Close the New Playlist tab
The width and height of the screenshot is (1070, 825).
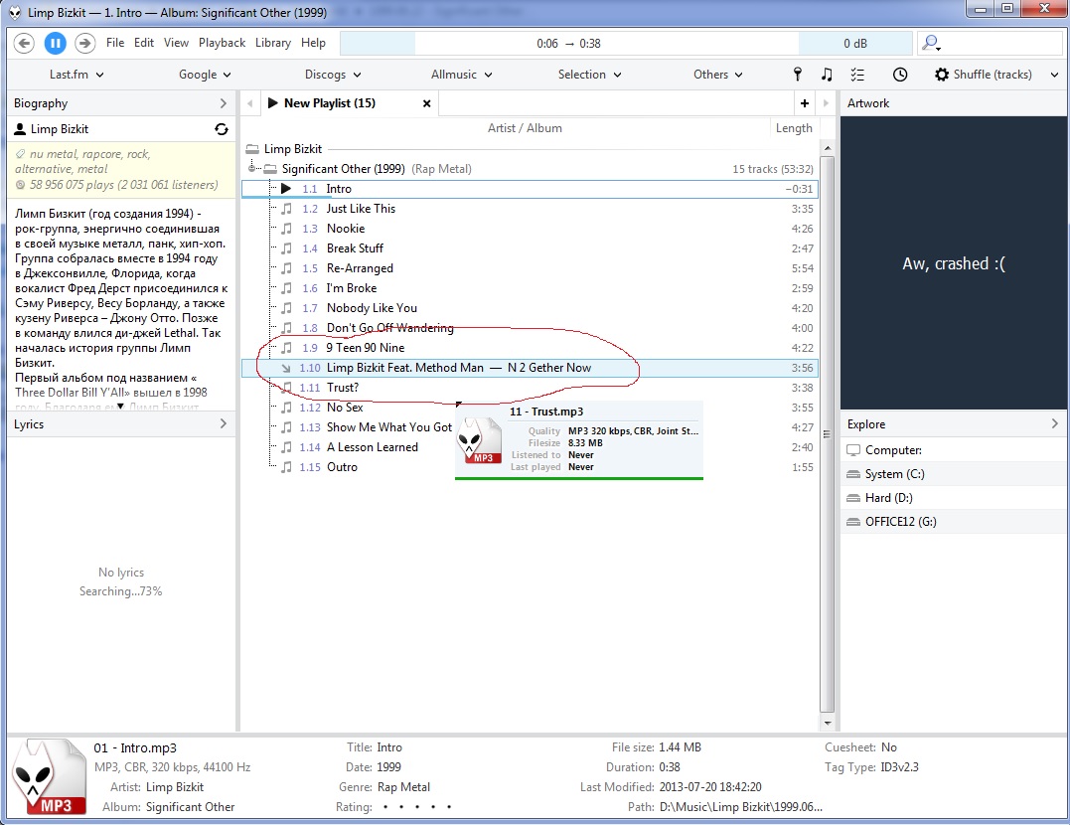pos(427,103)
